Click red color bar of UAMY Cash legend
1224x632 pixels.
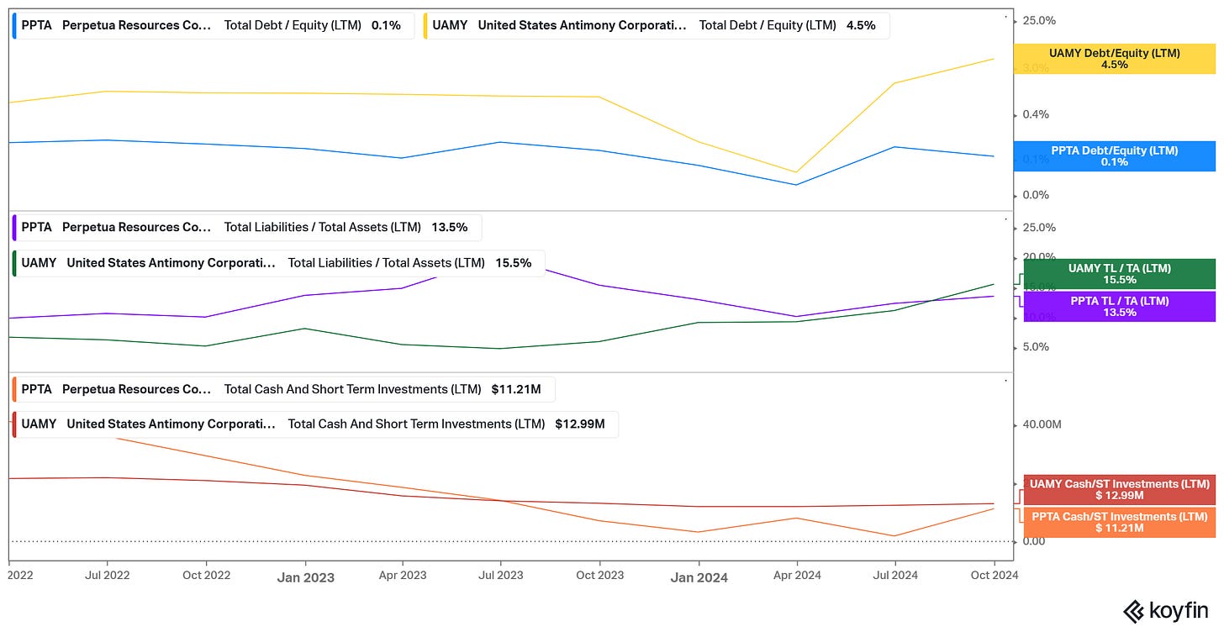[x=15, y=424]
